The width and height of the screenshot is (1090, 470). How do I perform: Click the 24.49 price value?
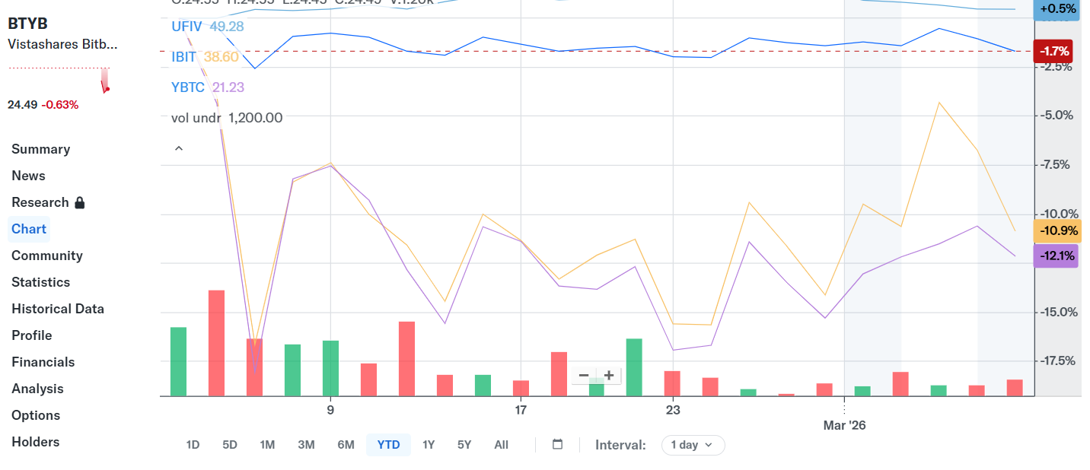22,104
